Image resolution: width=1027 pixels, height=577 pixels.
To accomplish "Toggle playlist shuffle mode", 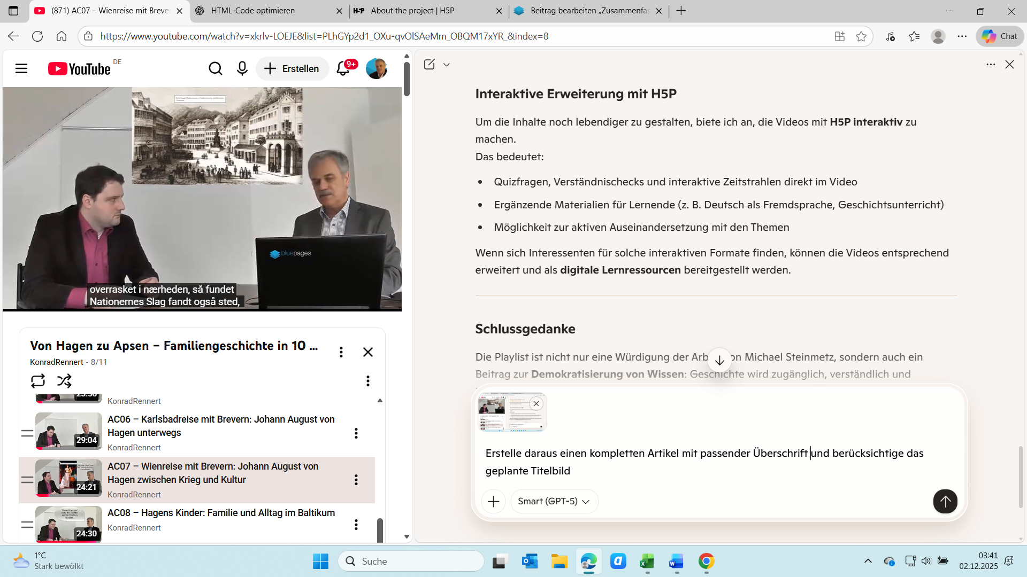I will tap(64, 381).
